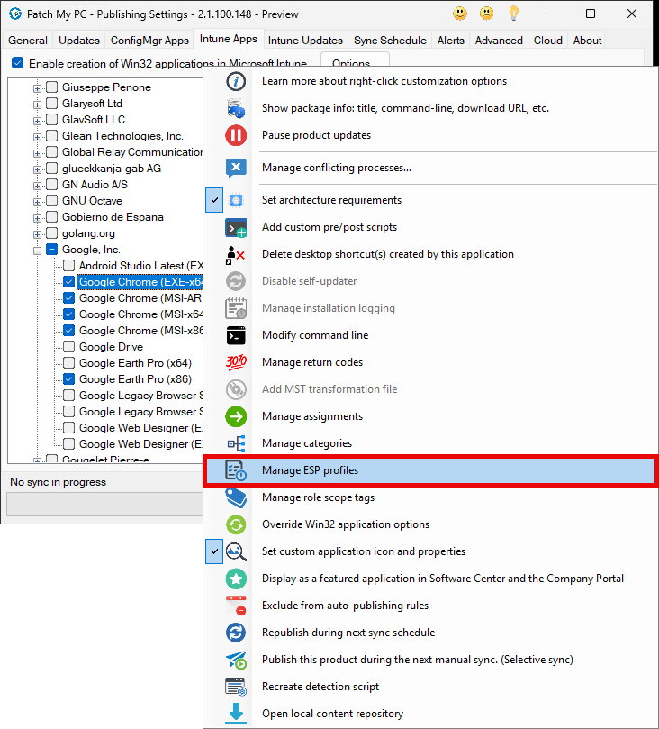Click the Options button
The image size is (659, 729).
pyautogui.click(x=355, y=60)
